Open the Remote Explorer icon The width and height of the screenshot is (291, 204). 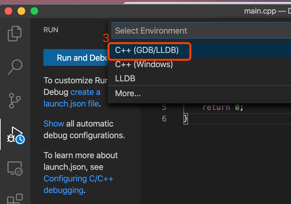pyautogui.click(x=15, y=168)
